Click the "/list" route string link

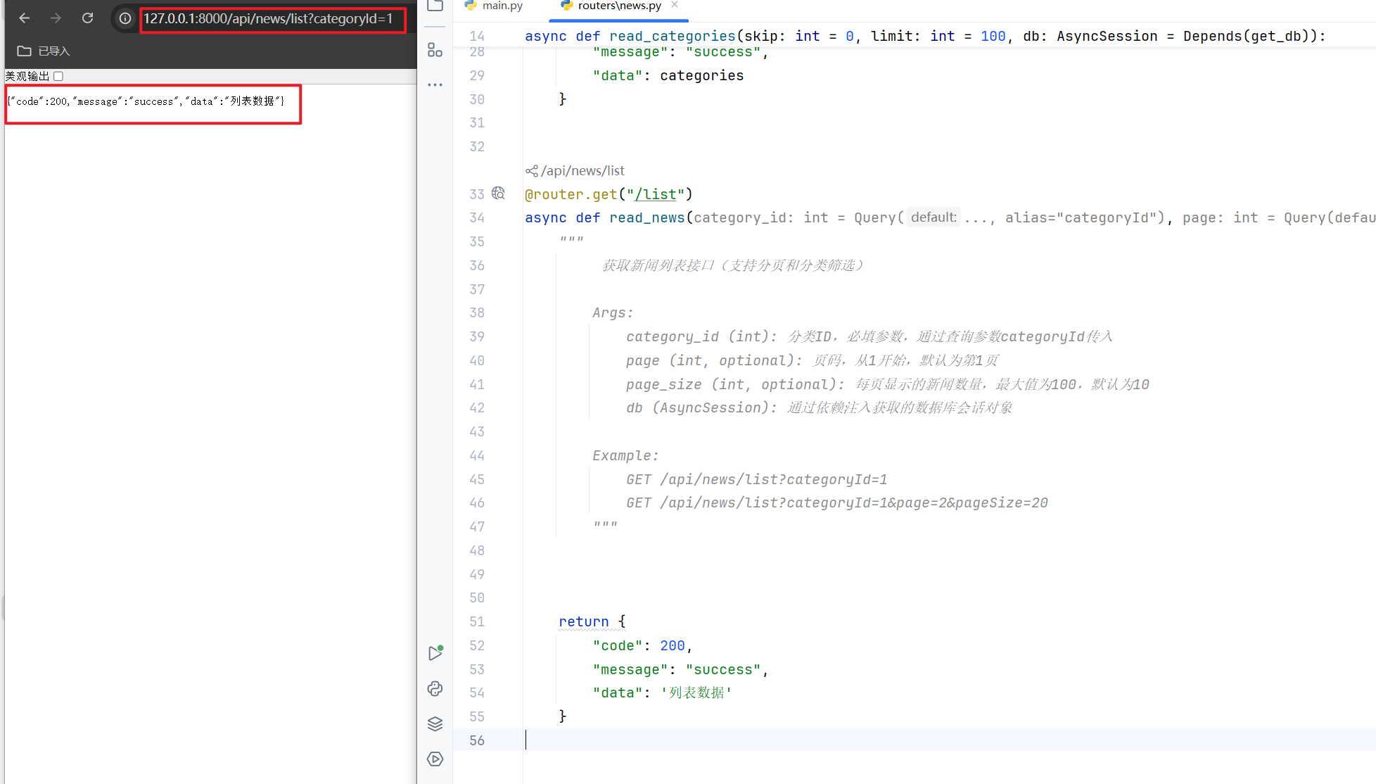pyautogui.click(x=656, y=194)
